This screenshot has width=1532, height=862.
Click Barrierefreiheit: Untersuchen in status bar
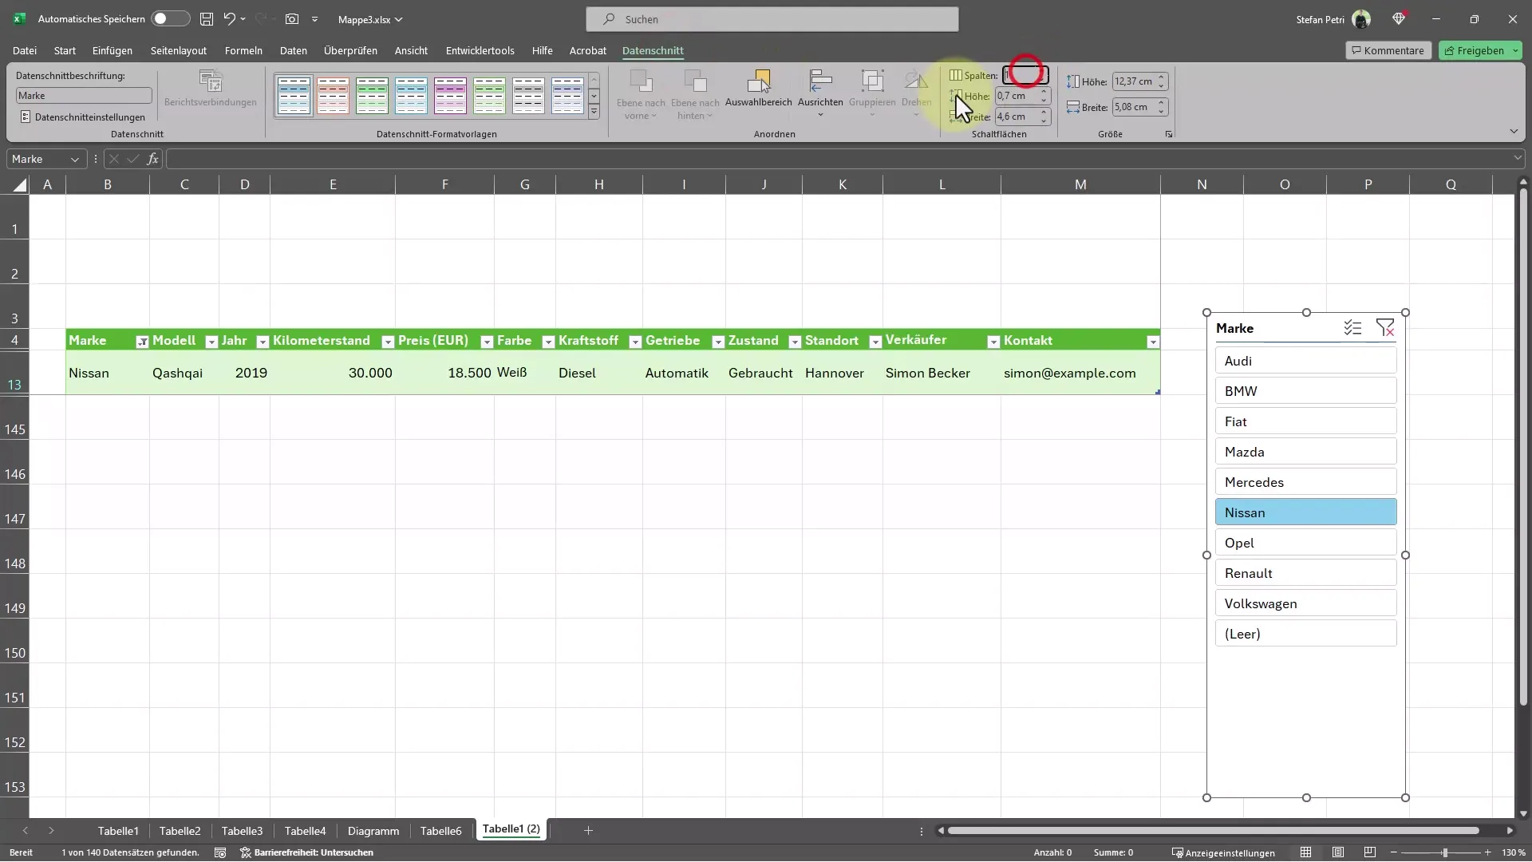[307, 852]
